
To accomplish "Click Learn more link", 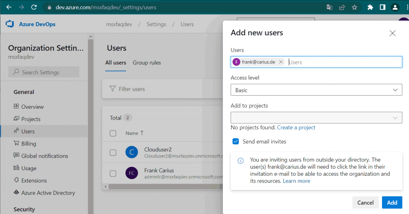I will [x=297, y=181].
